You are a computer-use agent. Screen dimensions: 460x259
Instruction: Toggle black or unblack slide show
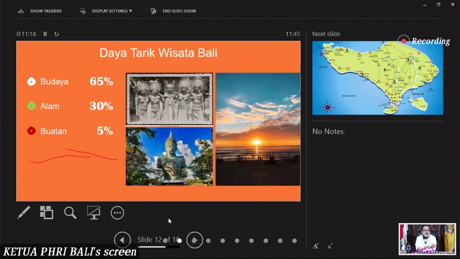click(94, 212)
